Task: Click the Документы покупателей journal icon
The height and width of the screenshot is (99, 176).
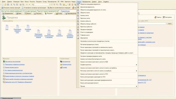Action: tap(4, 62)
